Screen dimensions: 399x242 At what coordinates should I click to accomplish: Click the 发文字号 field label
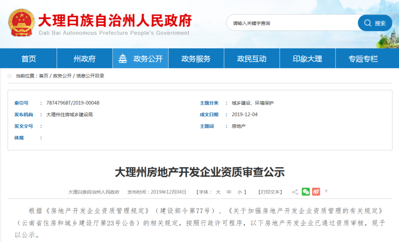pos(24,126)
